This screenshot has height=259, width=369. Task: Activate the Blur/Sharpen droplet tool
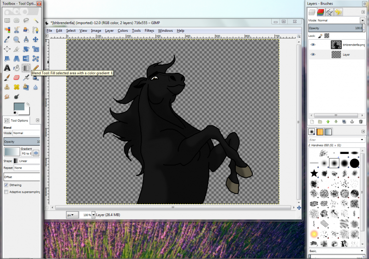[36, 87]
